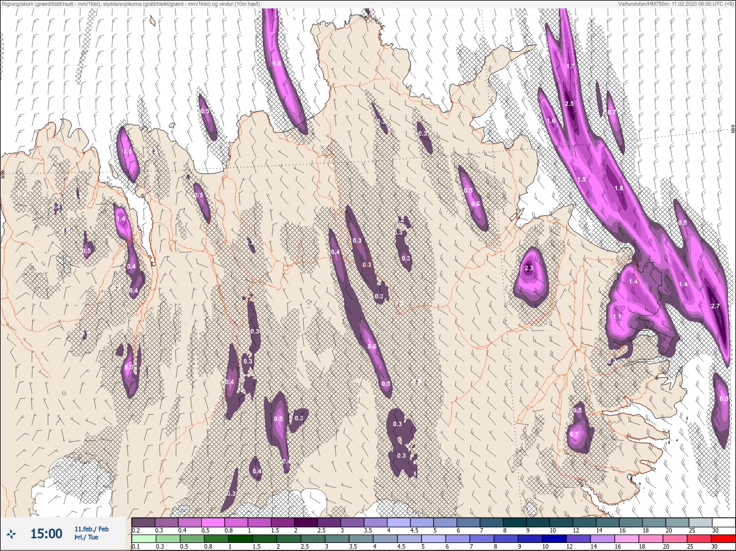The image size is (736, 551).
Task: Click the 0.8 precipitation value on the northern band
Action: coord(277,63)
